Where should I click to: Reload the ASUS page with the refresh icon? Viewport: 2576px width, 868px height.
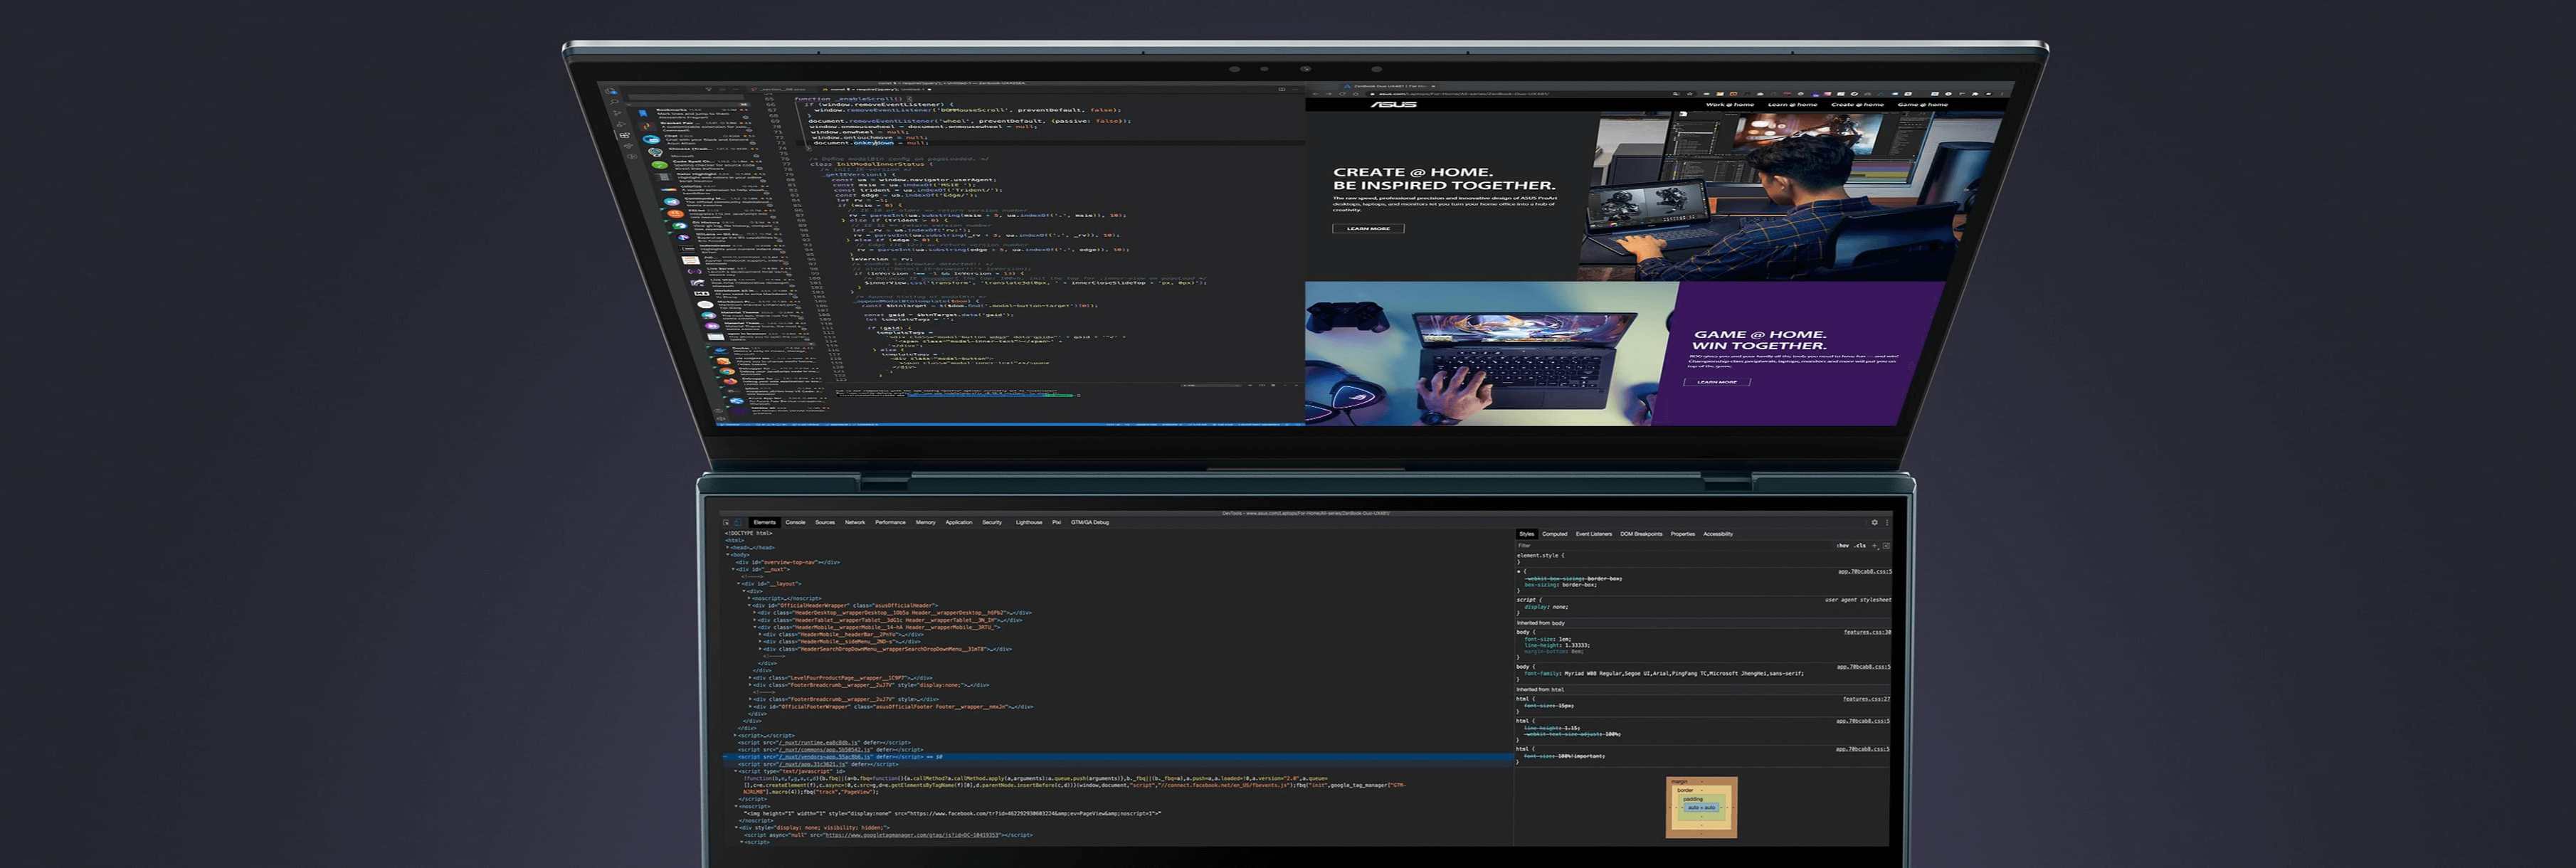(x=1342, y=94)
